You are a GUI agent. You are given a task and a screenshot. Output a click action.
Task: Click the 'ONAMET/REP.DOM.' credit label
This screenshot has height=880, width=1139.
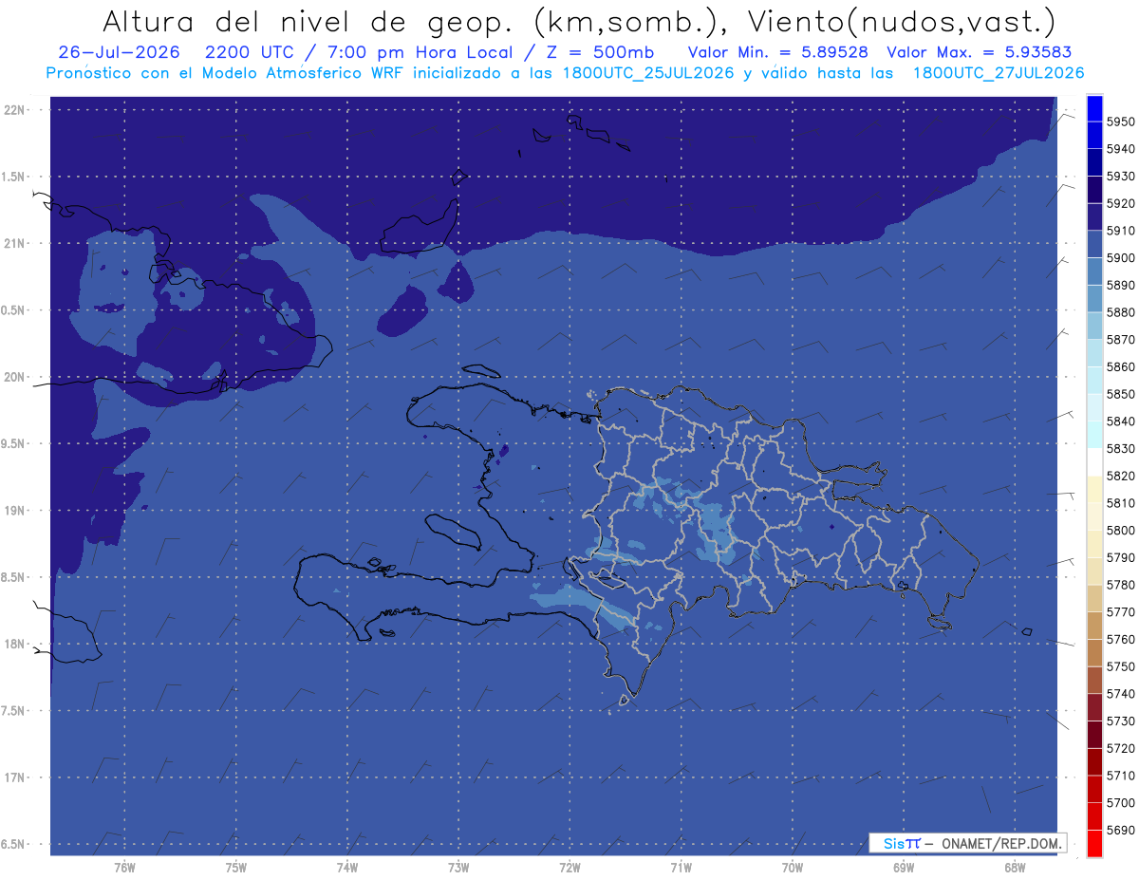[x=999, y=843]
